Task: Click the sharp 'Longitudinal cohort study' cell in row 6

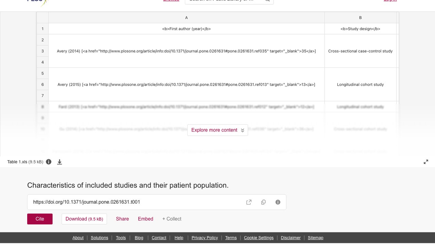Action: click(360, 84)
